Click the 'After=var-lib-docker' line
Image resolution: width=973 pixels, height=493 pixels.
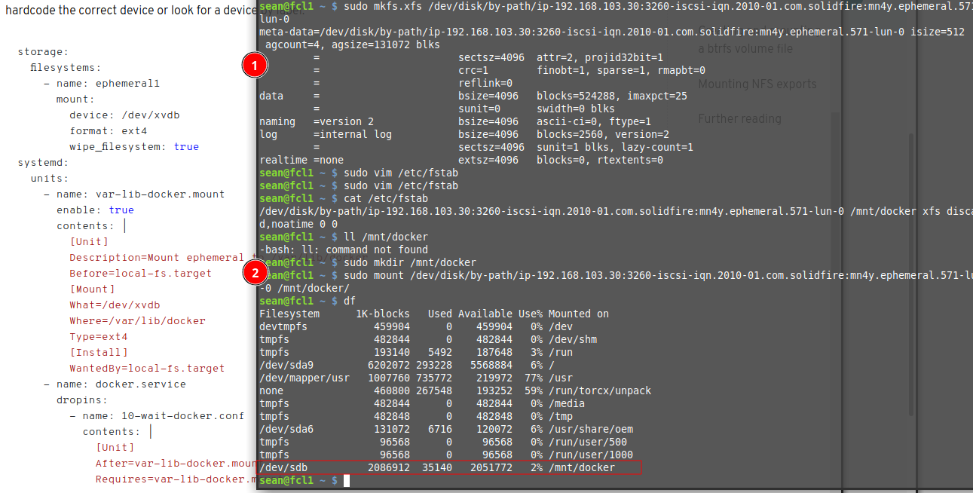pos(176,464)
